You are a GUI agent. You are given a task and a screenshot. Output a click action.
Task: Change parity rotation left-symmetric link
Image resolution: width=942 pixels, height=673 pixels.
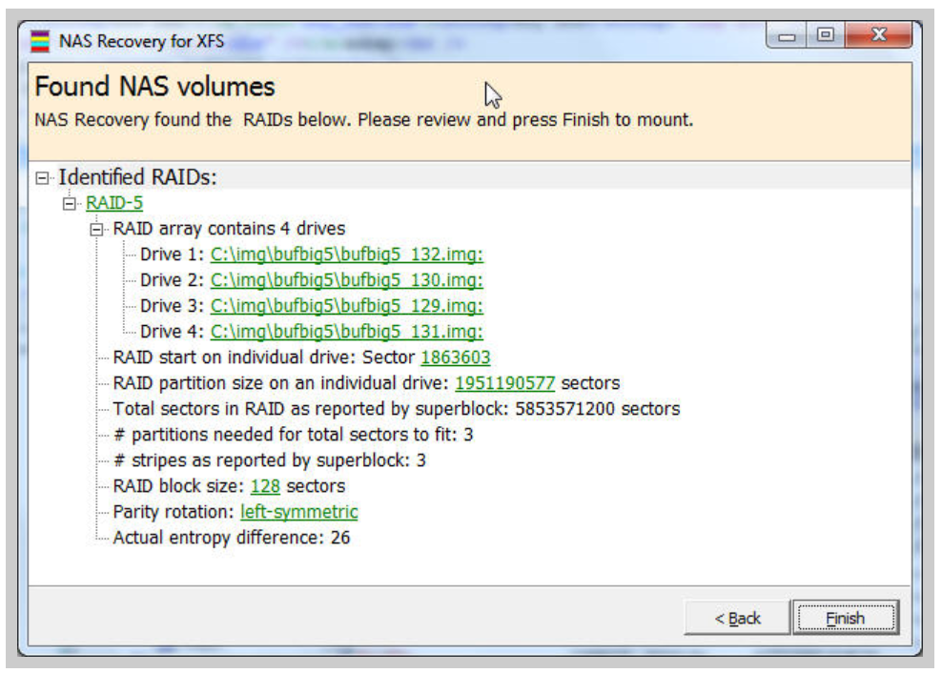pyautogui.click(x=298, y=512)
